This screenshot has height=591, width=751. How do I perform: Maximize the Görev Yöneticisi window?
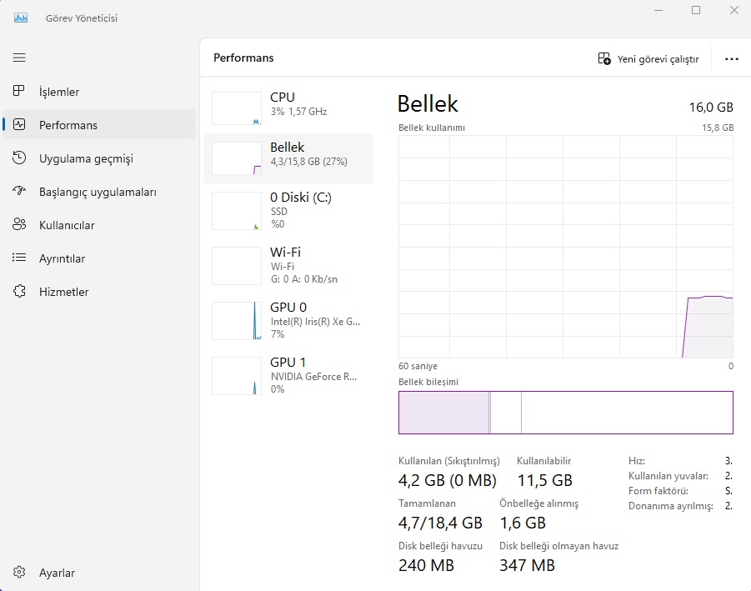(x=696, y=10)
